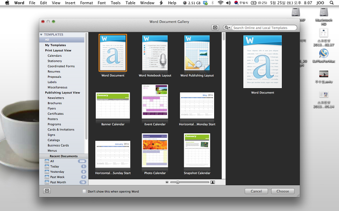Choose the Banner Calendar template

[x=112, y=105]
